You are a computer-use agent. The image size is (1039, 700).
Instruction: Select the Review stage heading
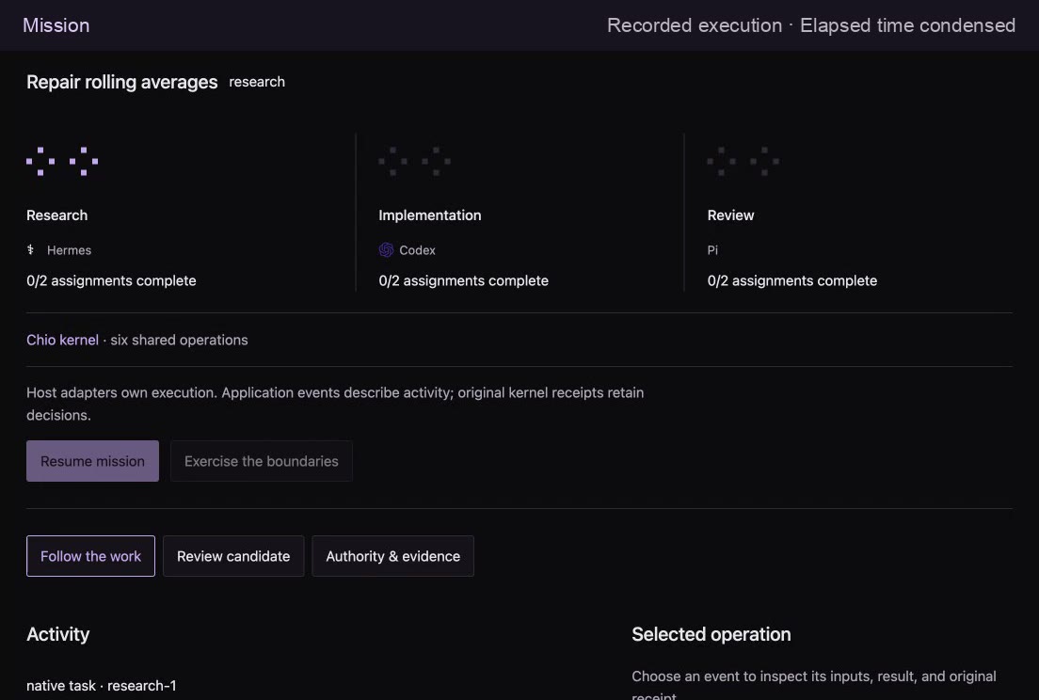pyautogui.click(x=731, y=215)
